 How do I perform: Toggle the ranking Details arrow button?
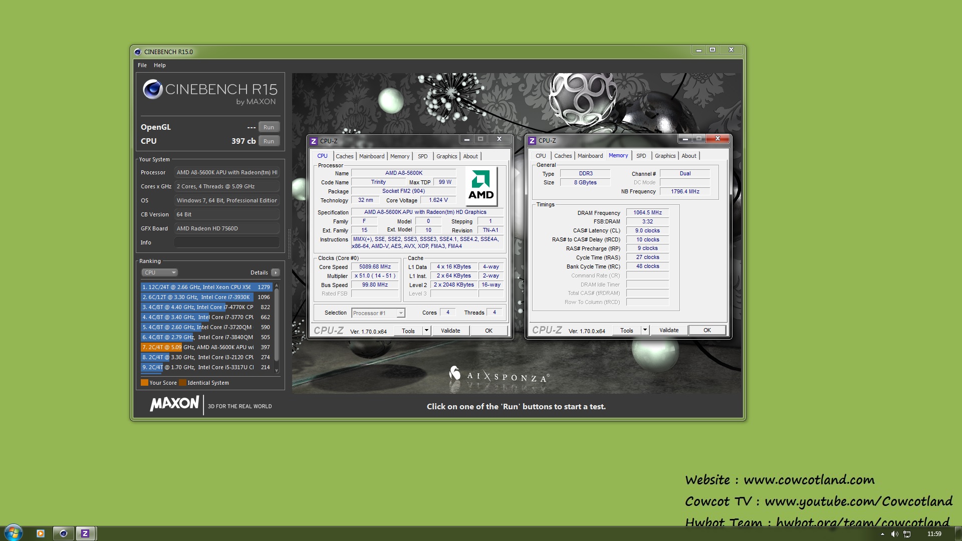pyautogui.click(x=275, y=273)
